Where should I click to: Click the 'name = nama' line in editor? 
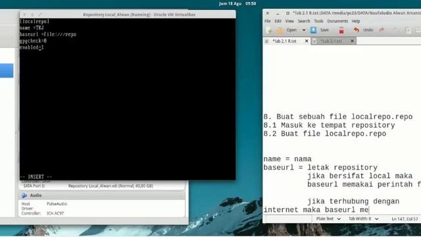pyautogui.click(x=287, y=159)
